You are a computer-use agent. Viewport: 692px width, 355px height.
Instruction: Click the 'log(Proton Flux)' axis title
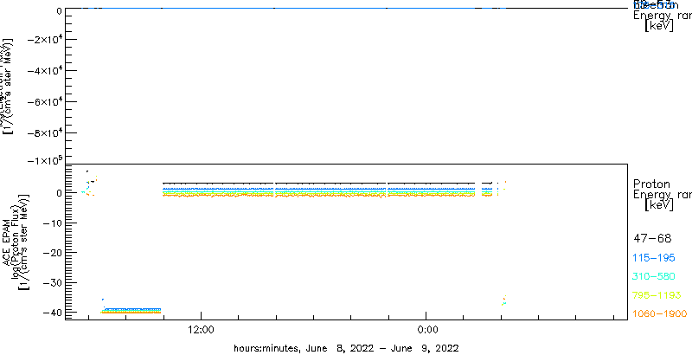(x=15, y=242)
